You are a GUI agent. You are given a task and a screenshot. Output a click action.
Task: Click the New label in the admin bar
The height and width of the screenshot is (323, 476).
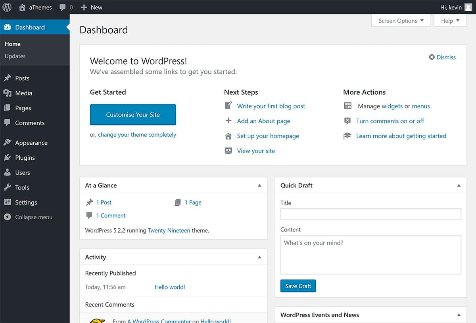tap(96, 7)
